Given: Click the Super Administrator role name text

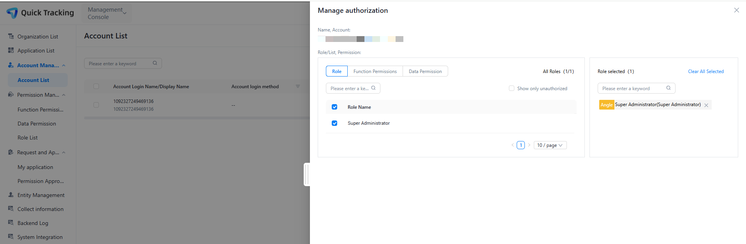Looking at the screenshot, I should [369, 123].
